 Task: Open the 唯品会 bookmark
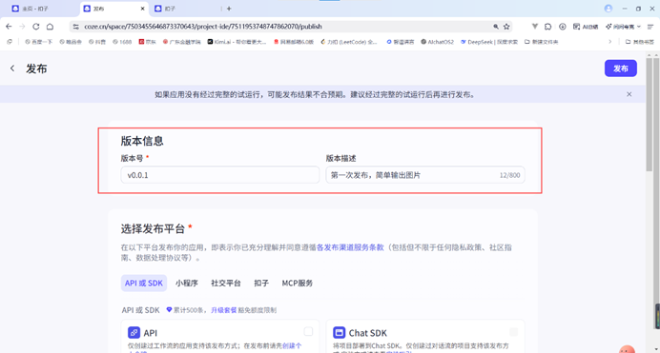coord(71,42)
